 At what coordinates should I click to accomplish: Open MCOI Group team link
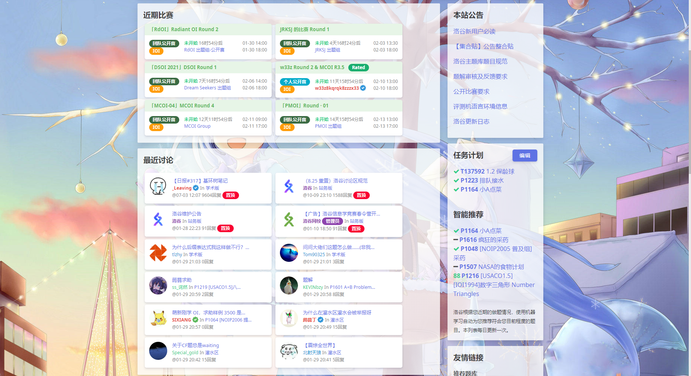click(197, 126)
